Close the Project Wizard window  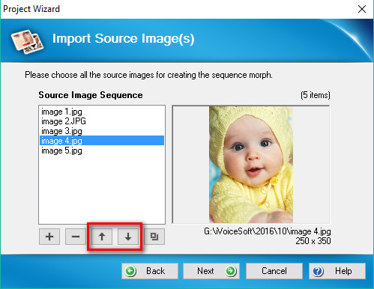[362, 9]
